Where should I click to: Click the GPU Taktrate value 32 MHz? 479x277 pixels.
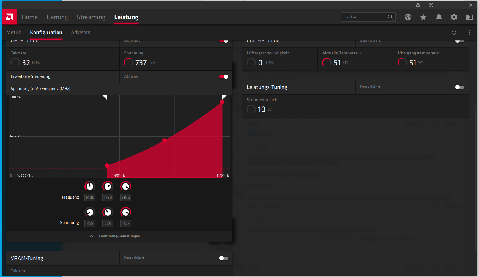pyautogui.click(x=31, y=63)
